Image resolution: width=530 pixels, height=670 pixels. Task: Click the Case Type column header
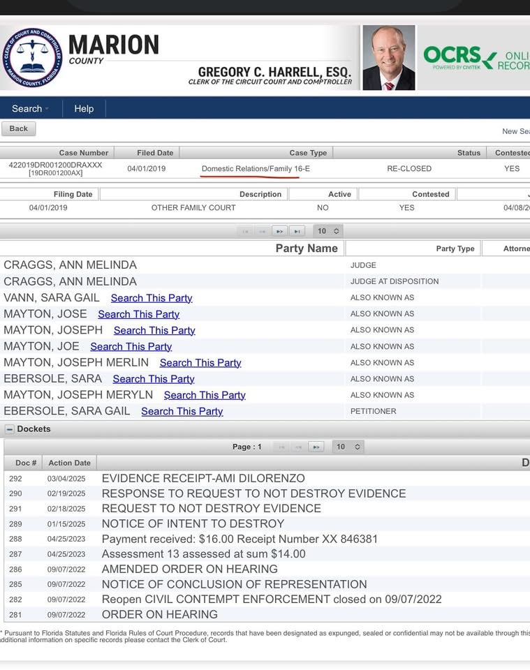click(x=256, y=153)
